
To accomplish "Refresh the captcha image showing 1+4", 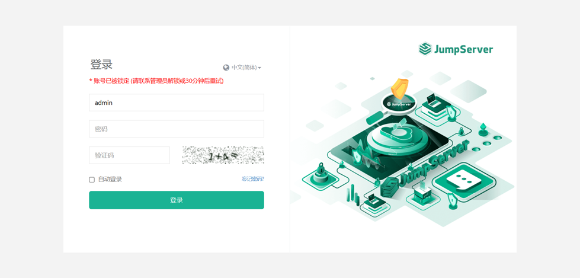I will click(223, 155).
